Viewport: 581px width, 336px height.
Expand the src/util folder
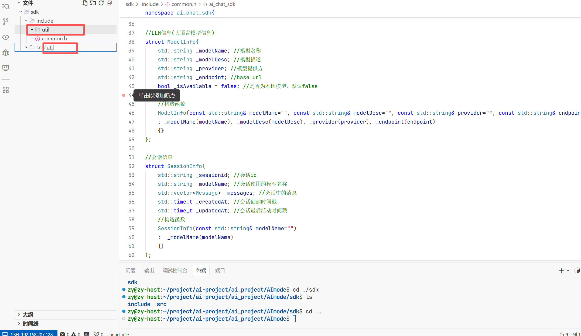(x=26, y=47)
